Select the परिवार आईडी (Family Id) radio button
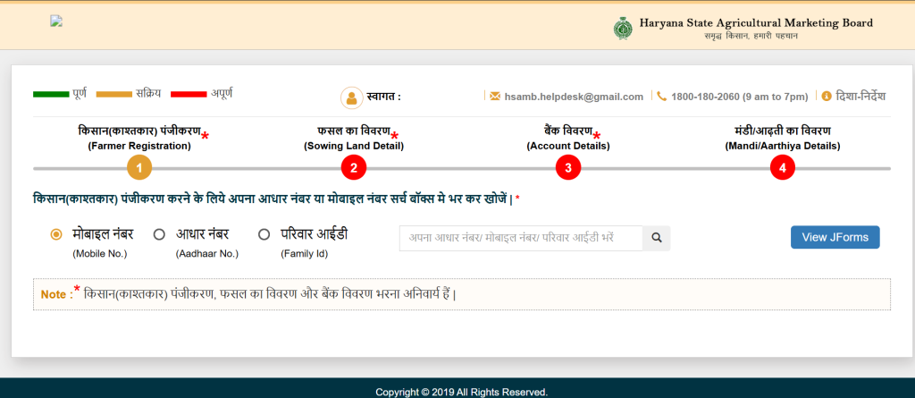This screenshot has width=915, height=398. pyautogui.click(x=264, y=234)
